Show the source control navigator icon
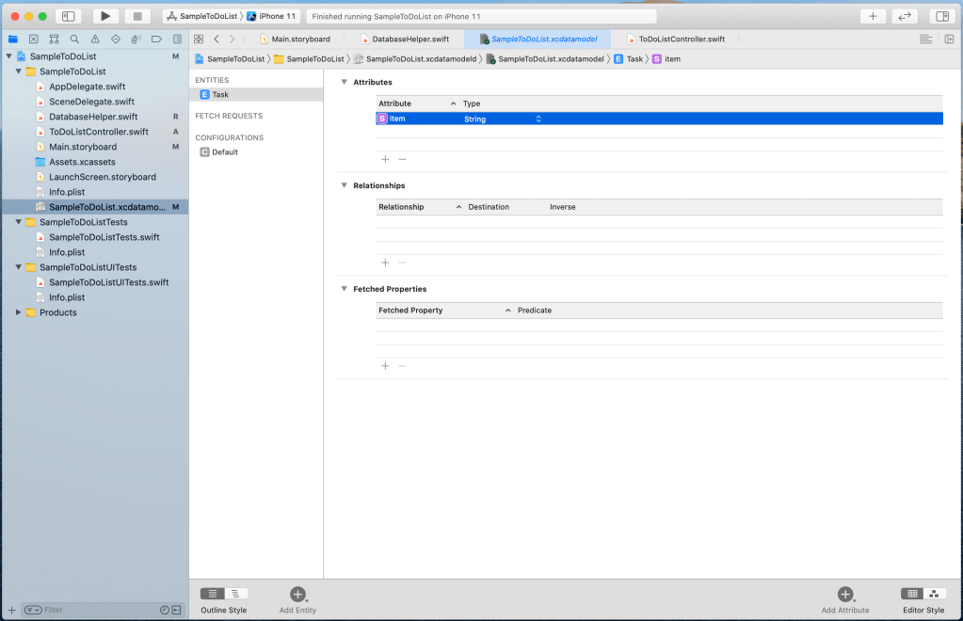Screen dimensions: 963x621 [34, 39]
